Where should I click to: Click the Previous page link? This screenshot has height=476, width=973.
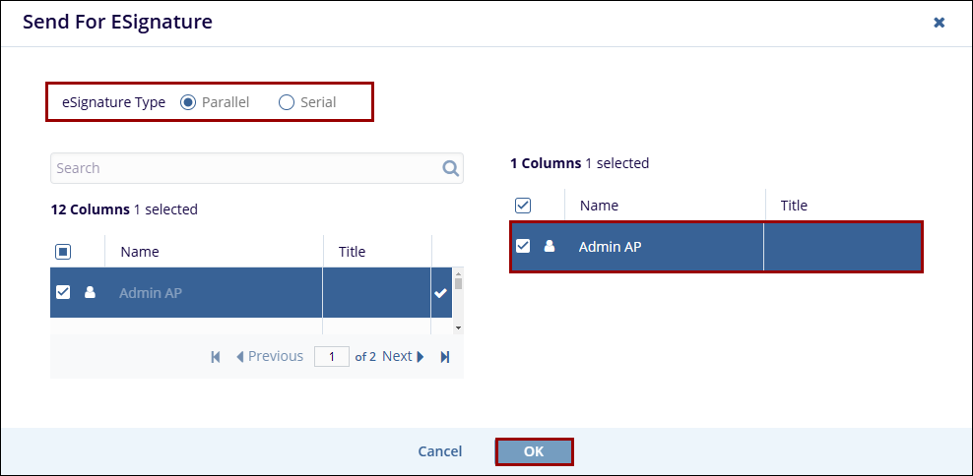(269, 356)
